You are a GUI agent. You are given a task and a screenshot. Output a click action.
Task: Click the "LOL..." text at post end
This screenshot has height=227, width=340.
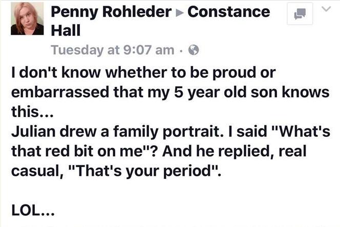[33, 210]
